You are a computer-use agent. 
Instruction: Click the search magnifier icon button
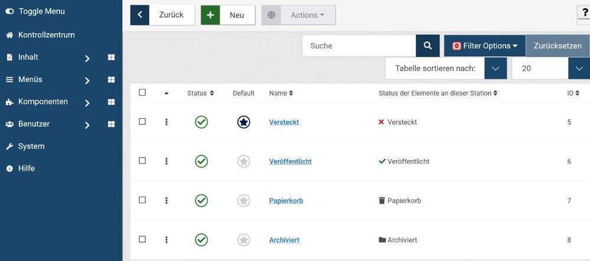pyautogui.click(x=427, y=45)
